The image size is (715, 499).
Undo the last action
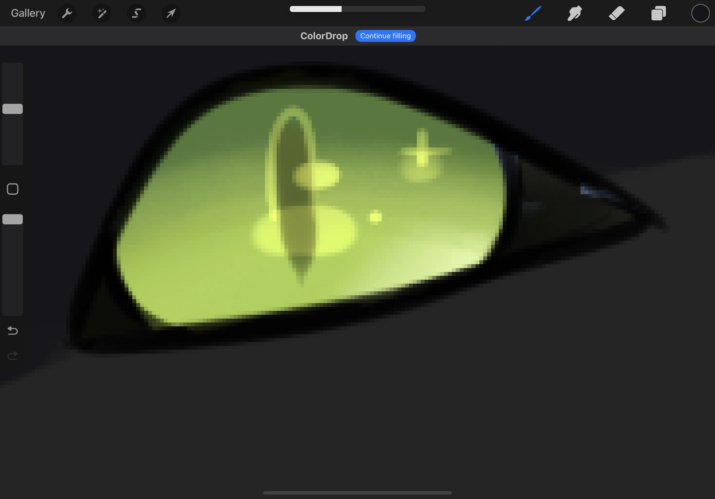click(13, 330)
